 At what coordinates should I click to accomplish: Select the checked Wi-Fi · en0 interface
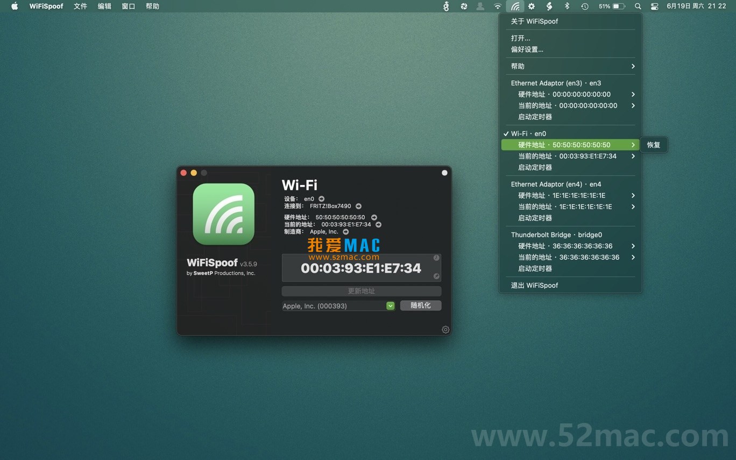point(528,133)
